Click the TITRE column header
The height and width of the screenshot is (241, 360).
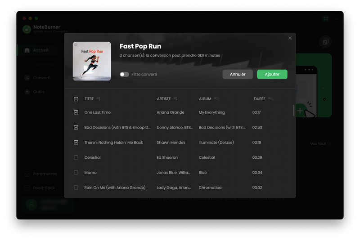click(89, 99)
